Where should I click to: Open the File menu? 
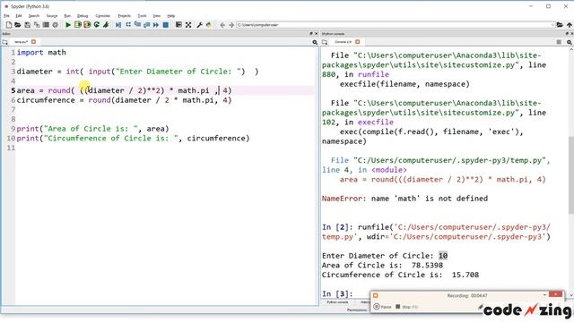click(x=6, y=16)
